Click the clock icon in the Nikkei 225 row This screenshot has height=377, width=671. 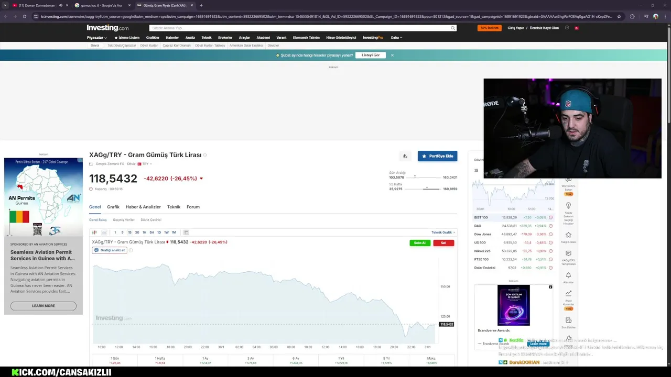tap(550, 251)
